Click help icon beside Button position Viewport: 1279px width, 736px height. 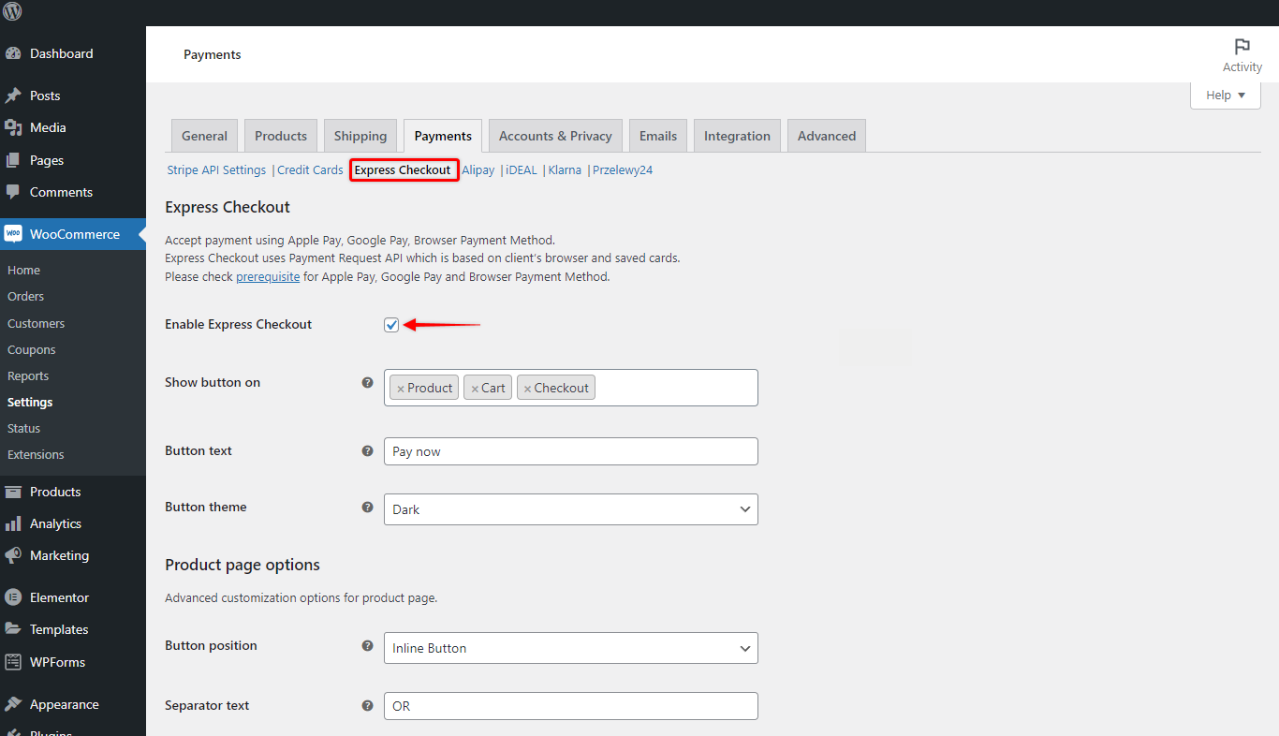click(368, 645)
